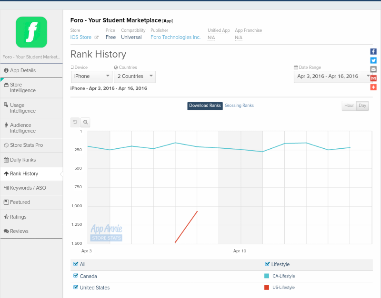
Task: Click the magnifier zoom chart button
Action: pyautogui.click(x=85, y=122)
